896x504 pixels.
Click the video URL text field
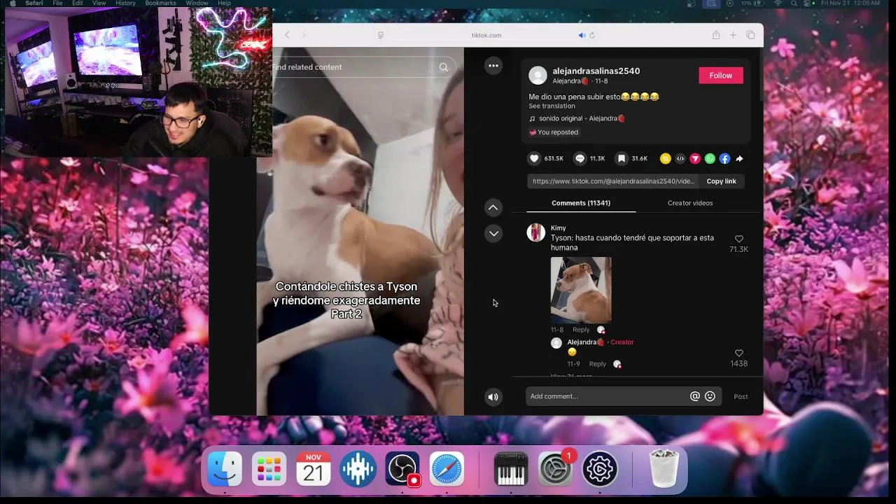coord(613,181)
